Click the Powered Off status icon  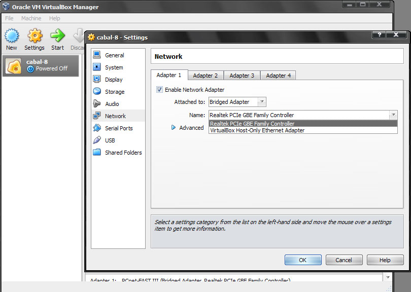[x=30, y=69]
